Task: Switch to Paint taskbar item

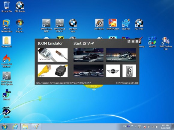Action: [36, 127]
